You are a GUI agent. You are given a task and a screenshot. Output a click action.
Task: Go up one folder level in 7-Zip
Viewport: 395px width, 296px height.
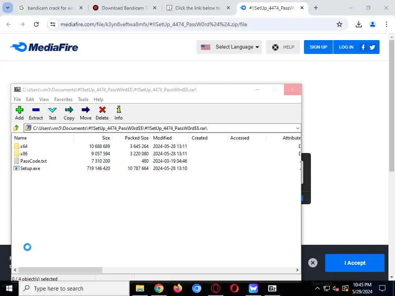[x=16, y=128]
